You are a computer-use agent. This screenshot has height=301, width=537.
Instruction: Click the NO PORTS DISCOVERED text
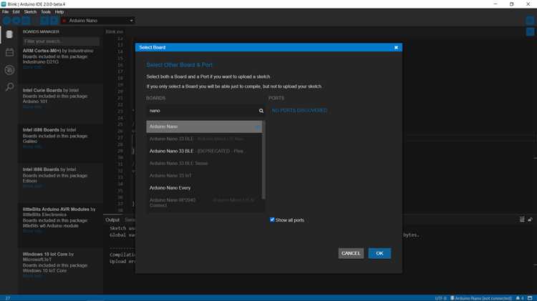[299, 111]
